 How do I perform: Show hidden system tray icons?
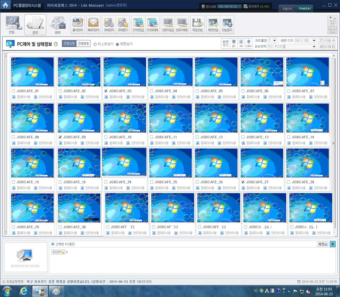pyautogui.click(x=289, y=292)
